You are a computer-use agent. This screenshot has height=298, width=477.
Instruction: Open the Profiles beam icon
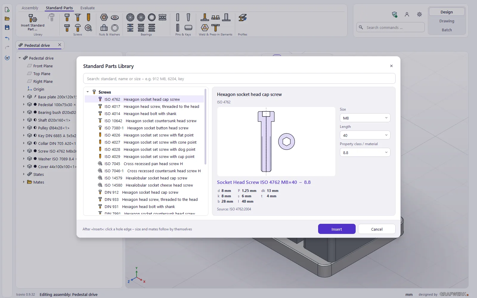click(x=243, y=18)
